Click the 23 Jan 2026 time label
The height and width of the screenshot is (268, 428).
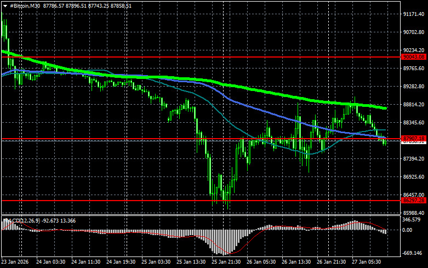[15, 262]
